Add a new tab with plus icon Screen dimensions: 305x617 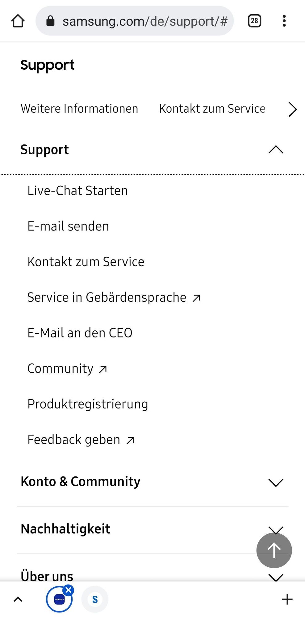287,599
